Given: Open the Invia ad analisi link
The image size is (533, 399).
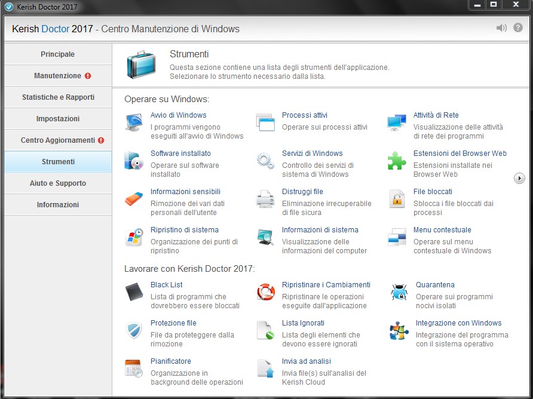Looking at the screenshot, I should point(307,361).
